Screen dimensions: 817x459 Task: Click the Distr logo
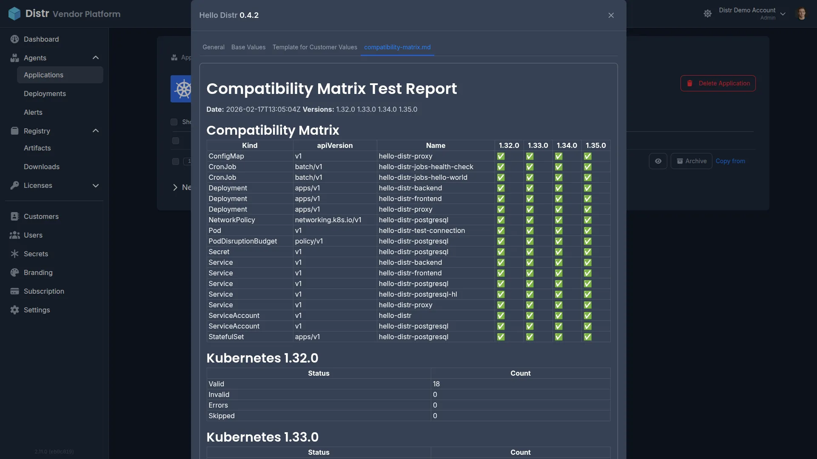pos(14,14)
